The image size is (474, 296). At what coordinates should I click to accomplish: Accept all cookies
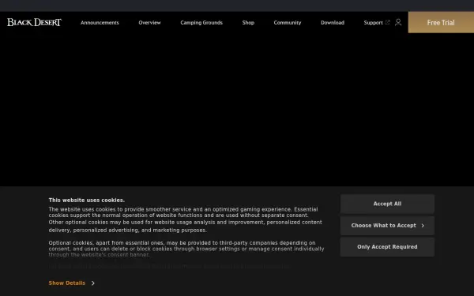coord(387,204)
